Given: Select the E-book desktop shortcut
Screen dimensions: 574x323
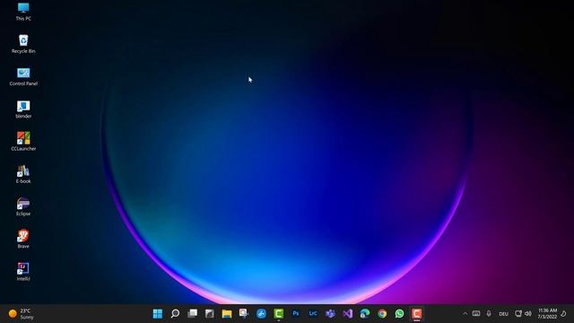Looking at the screenshot, I should [x=23, y=174].
